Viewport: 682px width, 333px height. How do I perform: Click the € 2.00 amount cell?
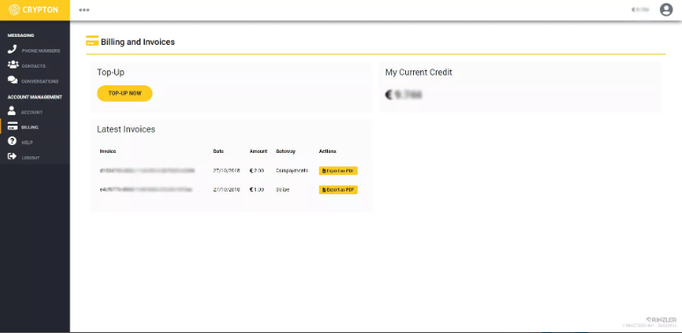click(x=257, y=170)
